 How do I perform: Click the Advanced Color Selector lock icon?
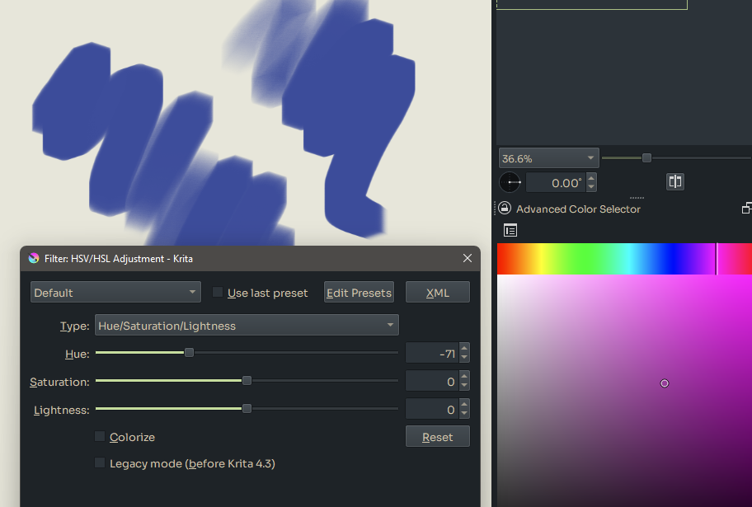point(505,209)
